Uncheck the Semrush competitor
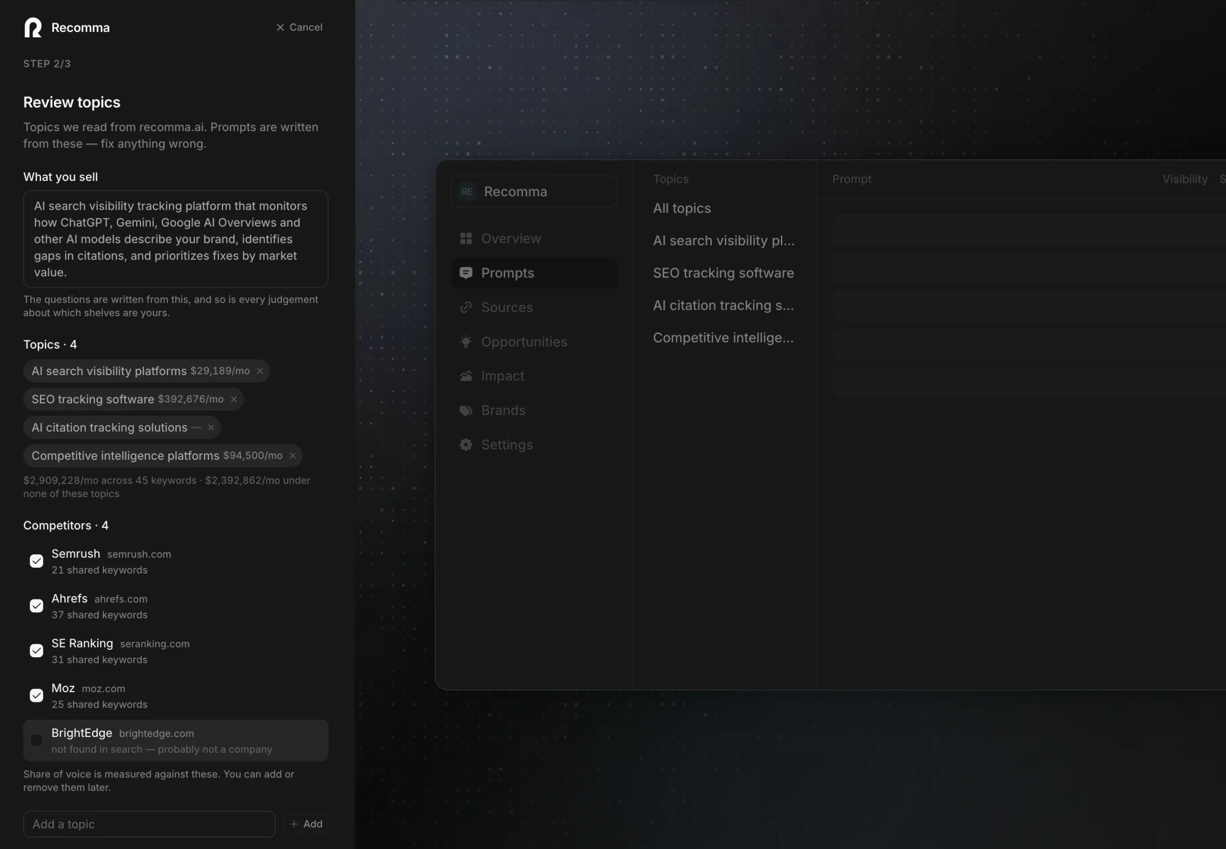The width and height of the screenshot is (1226, 849). point(37,562)
